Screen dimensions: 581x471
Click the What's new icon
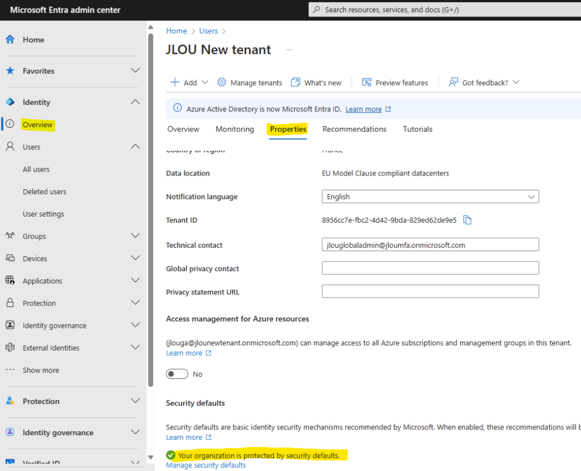(295, 82)
